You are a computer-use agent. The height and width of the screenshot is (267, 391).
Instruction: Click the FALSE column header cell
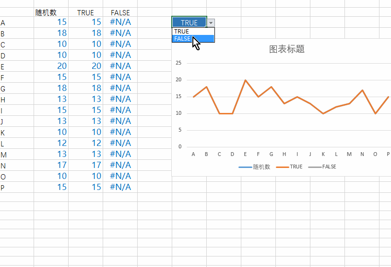tap(120, 12)
